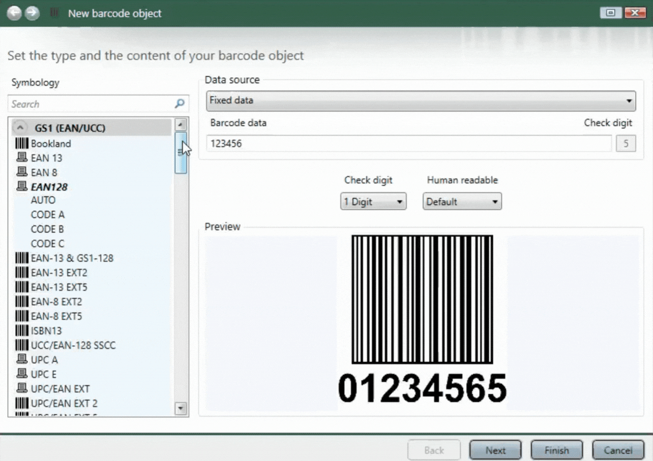
Task: Click the UPC/EAN EXT printer icon
Action: (x=22, y=388)
